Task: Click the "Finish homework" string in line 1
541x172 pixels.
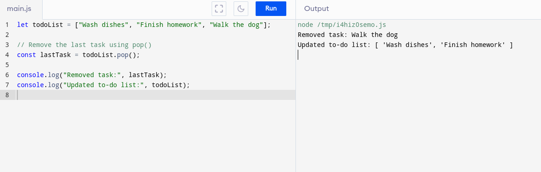Action: pyautogui.click(x=169, y=25)
